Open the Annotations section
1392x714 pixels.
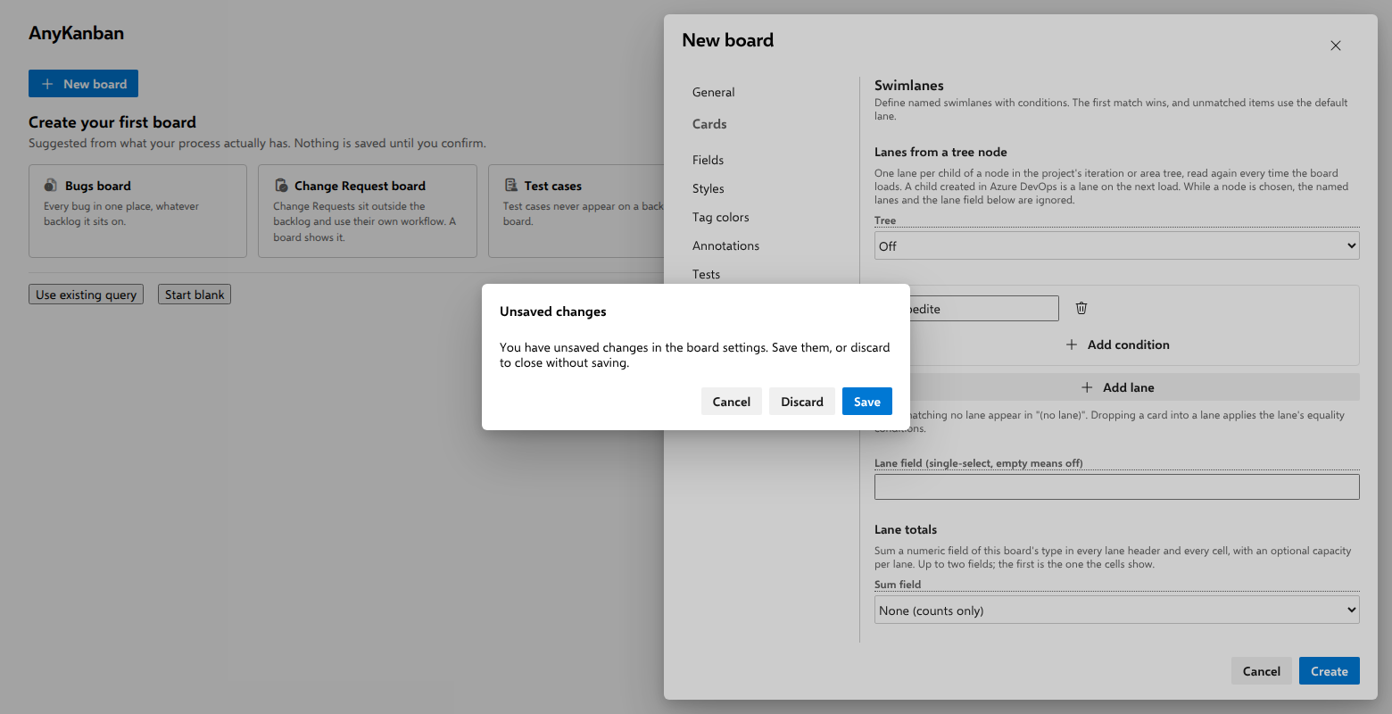click(726, 245)
